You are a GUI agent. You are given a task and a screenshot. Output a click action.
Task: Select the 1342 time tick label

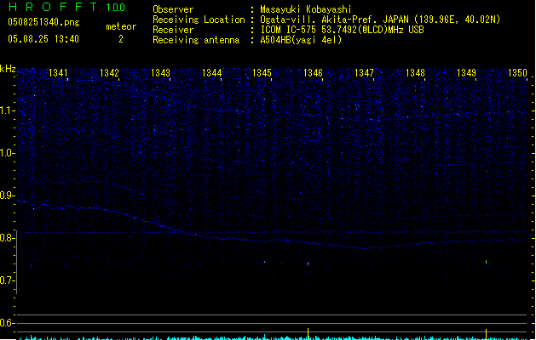click(109, 74)
